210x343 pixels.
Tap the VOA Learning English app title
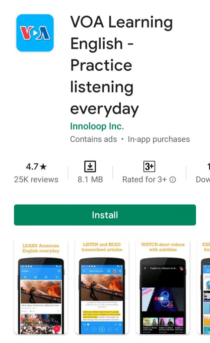point(121,65)
